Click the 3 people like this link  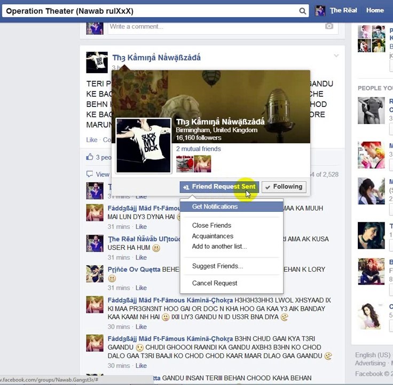pyautogui.click(x=103, y=157)
